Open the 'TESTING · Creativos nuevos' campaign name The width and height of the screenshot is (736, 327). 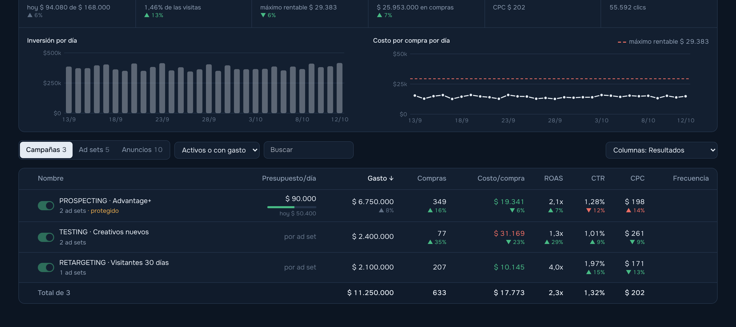[104, 232]
